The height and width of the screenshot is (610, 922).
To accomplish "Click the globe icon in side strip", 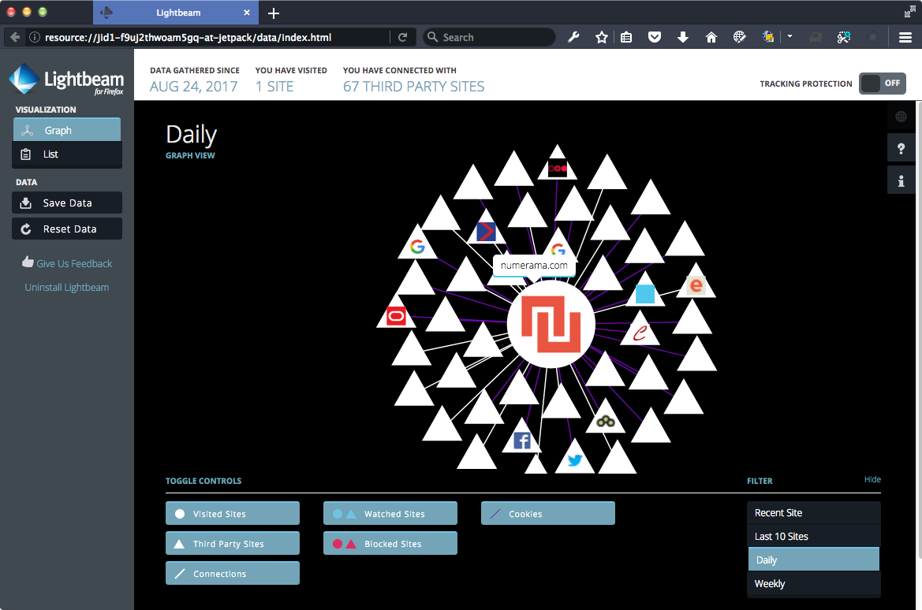I will [x=901, y=117].
